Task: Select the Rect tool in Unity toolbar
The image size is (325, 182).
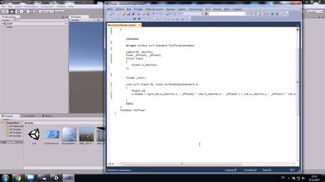Action: pyautogui.click(x=31, y=12)
